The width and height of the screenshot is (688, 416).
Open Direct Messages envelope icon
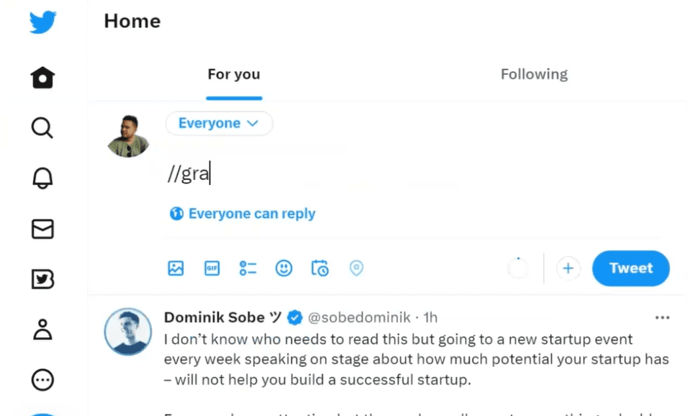[x=42, y=229]
